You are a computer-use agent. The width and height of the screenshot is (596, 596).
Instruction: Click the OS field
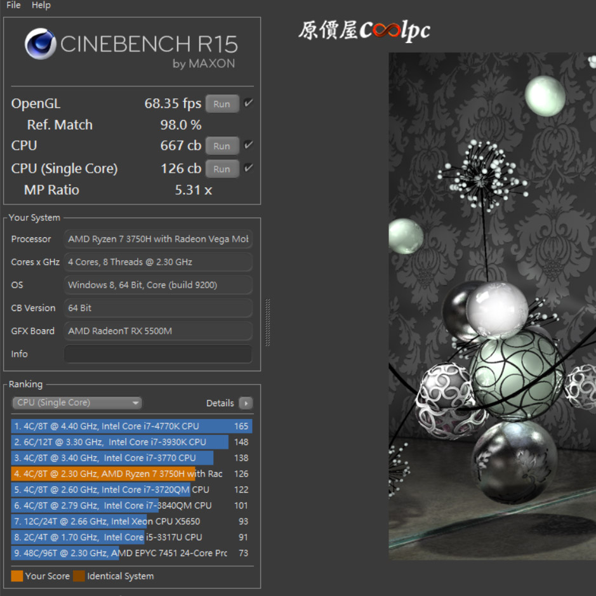[x=158, y=285]
